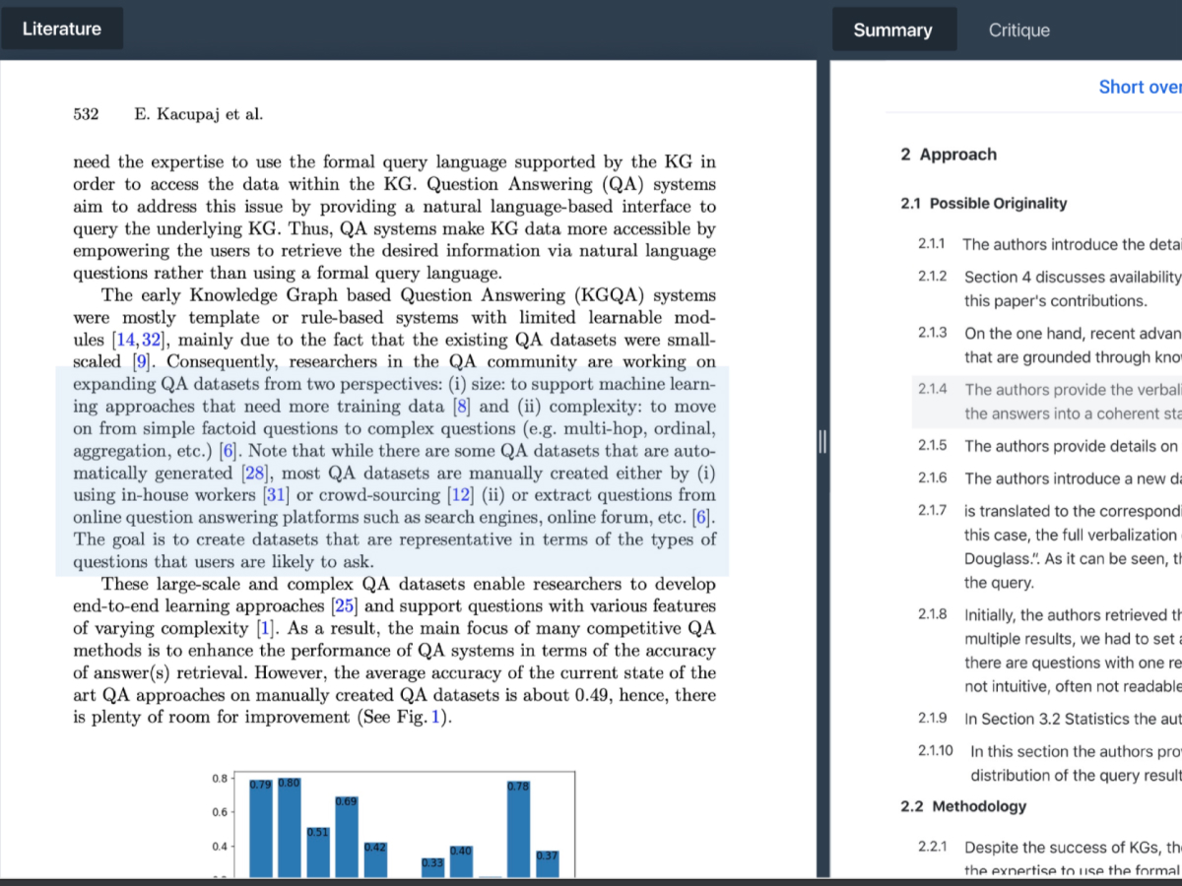Click citation [8] about training data

[462, 406]
